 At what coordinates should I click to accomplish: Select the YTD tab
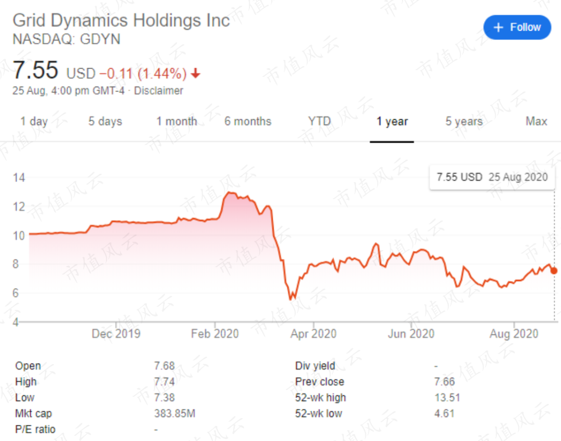pyautogui.click(x=319, y=122)
